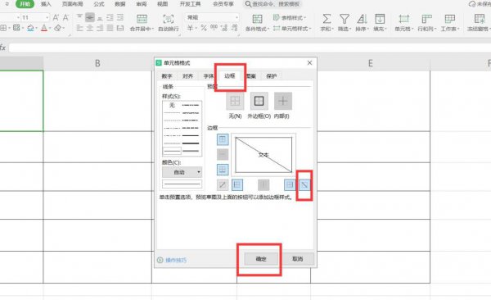Click the percent style icon
Image resolution: width=491 pixels, height=300 pixels.
[x=204, y=28]
